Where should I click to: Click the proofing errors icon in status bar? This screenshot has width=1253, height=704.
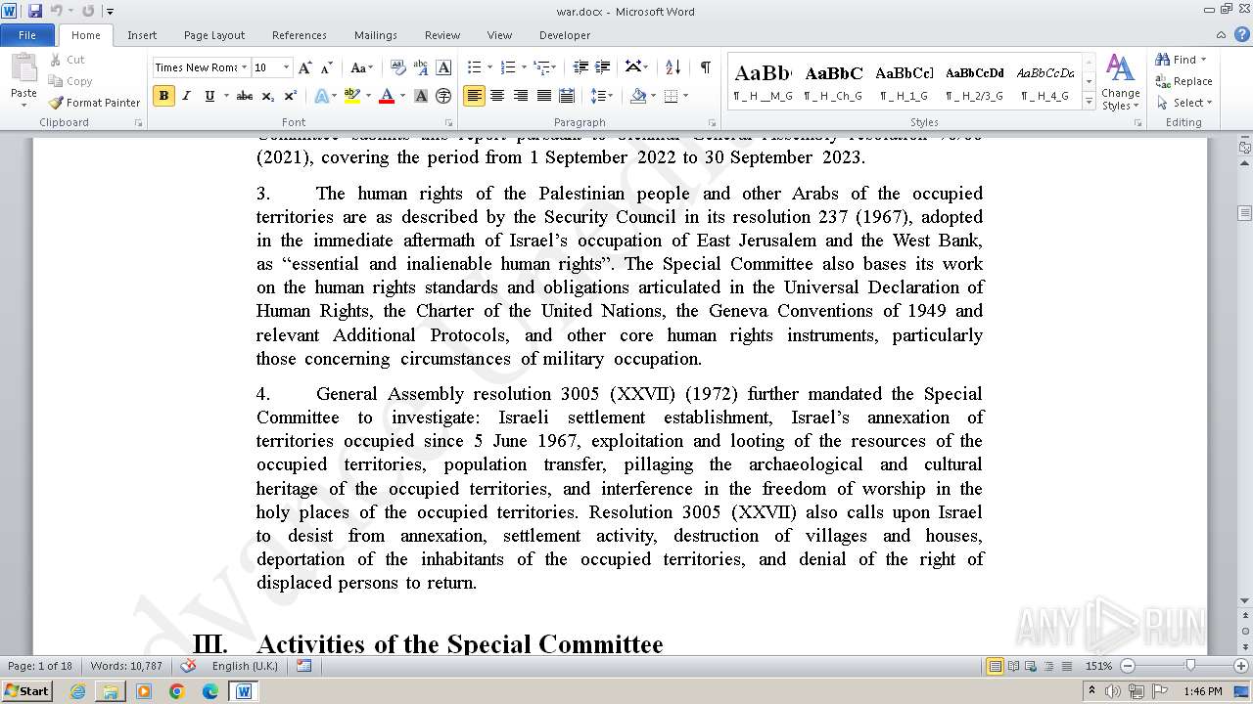pos(189,666)
